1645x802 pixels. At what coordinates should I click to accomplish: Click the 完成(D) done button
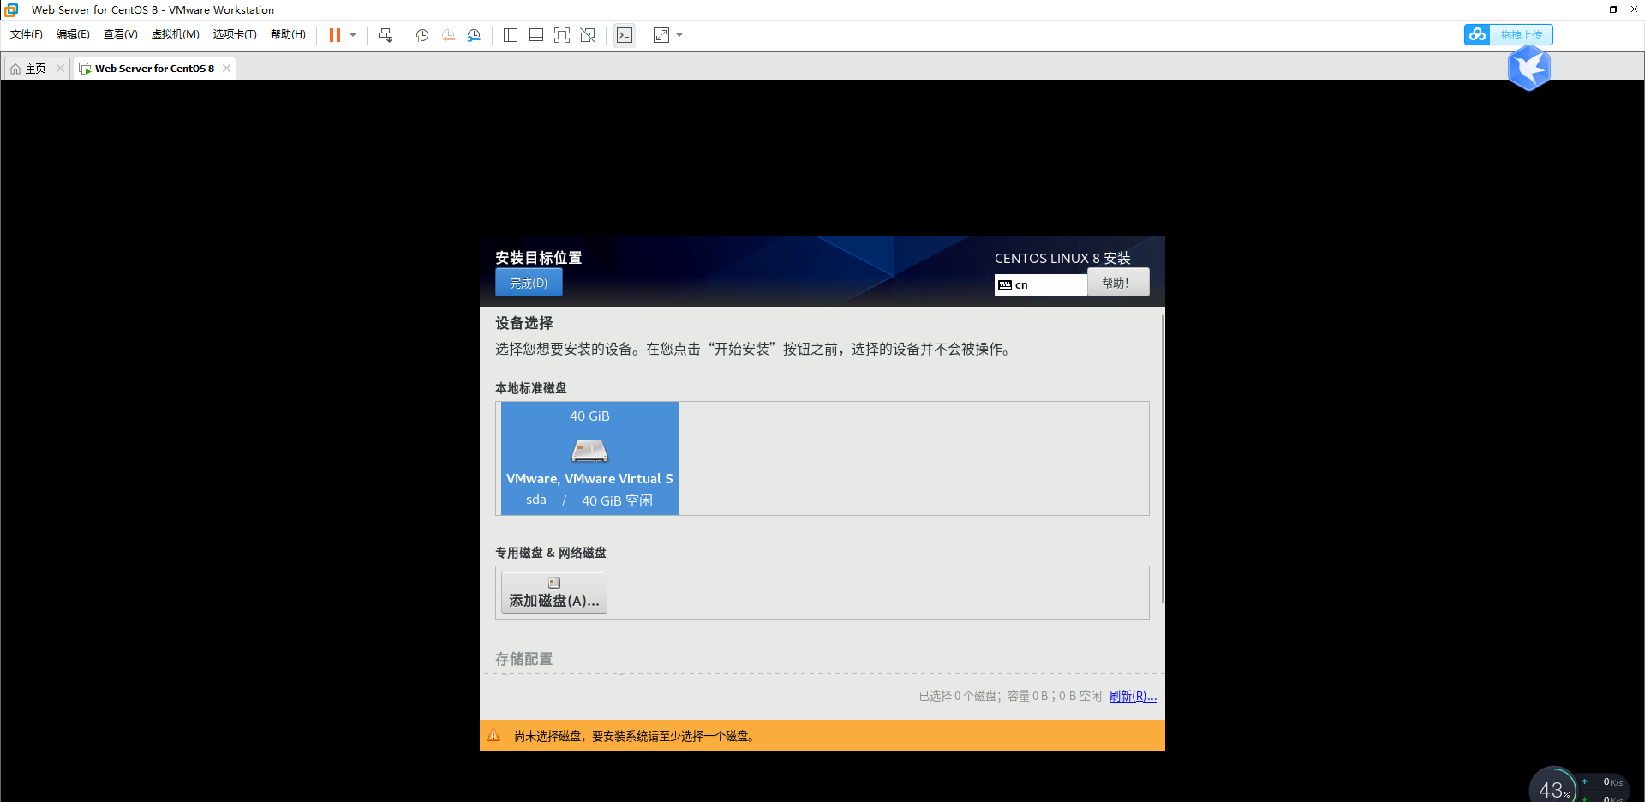pyautogui.click(x=529, y=283)
